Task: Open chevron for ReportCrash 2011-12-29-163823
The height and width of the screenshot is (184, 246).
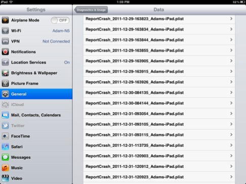Action: (231, 19)
